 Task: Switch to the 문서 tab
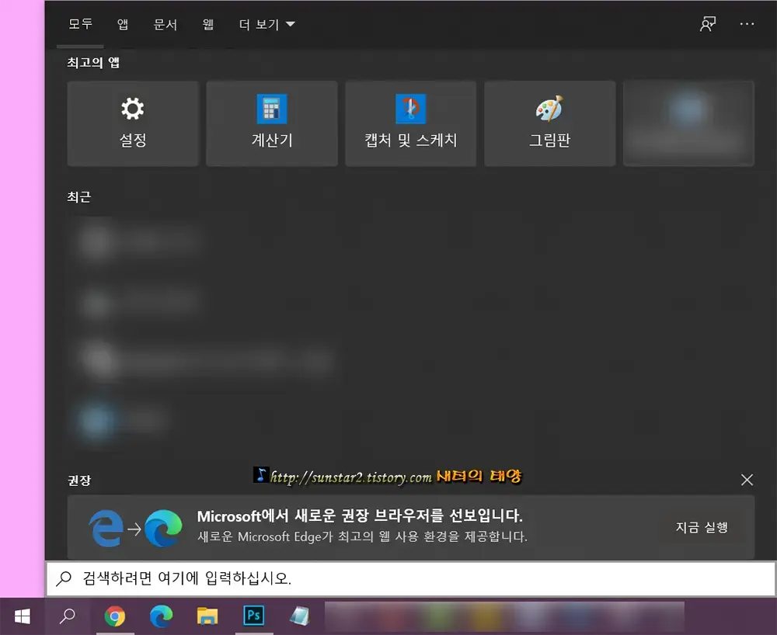point(165,24)
